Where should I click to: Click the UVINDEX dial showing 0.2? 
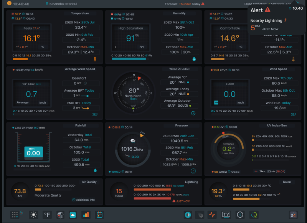[228, 149]
